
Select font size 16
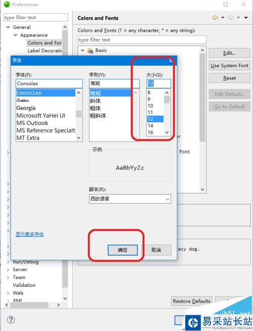150,133
